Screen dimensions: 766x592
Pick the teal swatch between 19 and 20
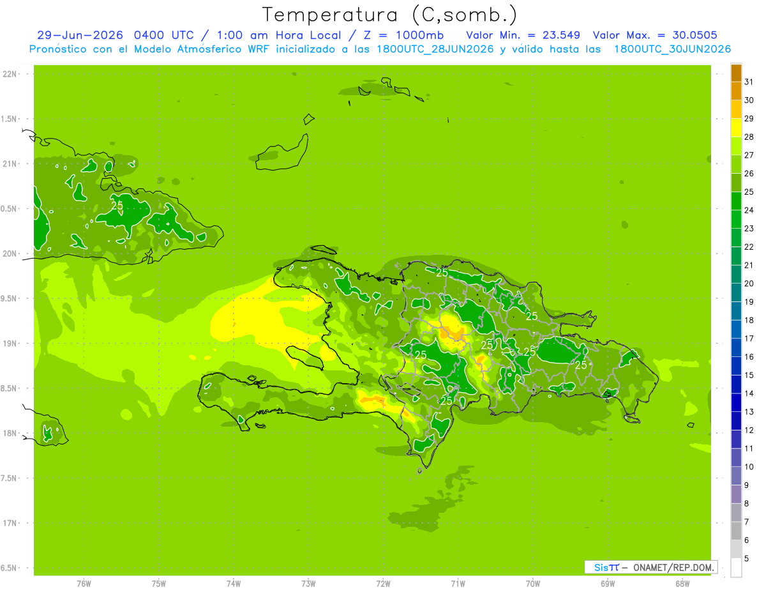(736, 293)
